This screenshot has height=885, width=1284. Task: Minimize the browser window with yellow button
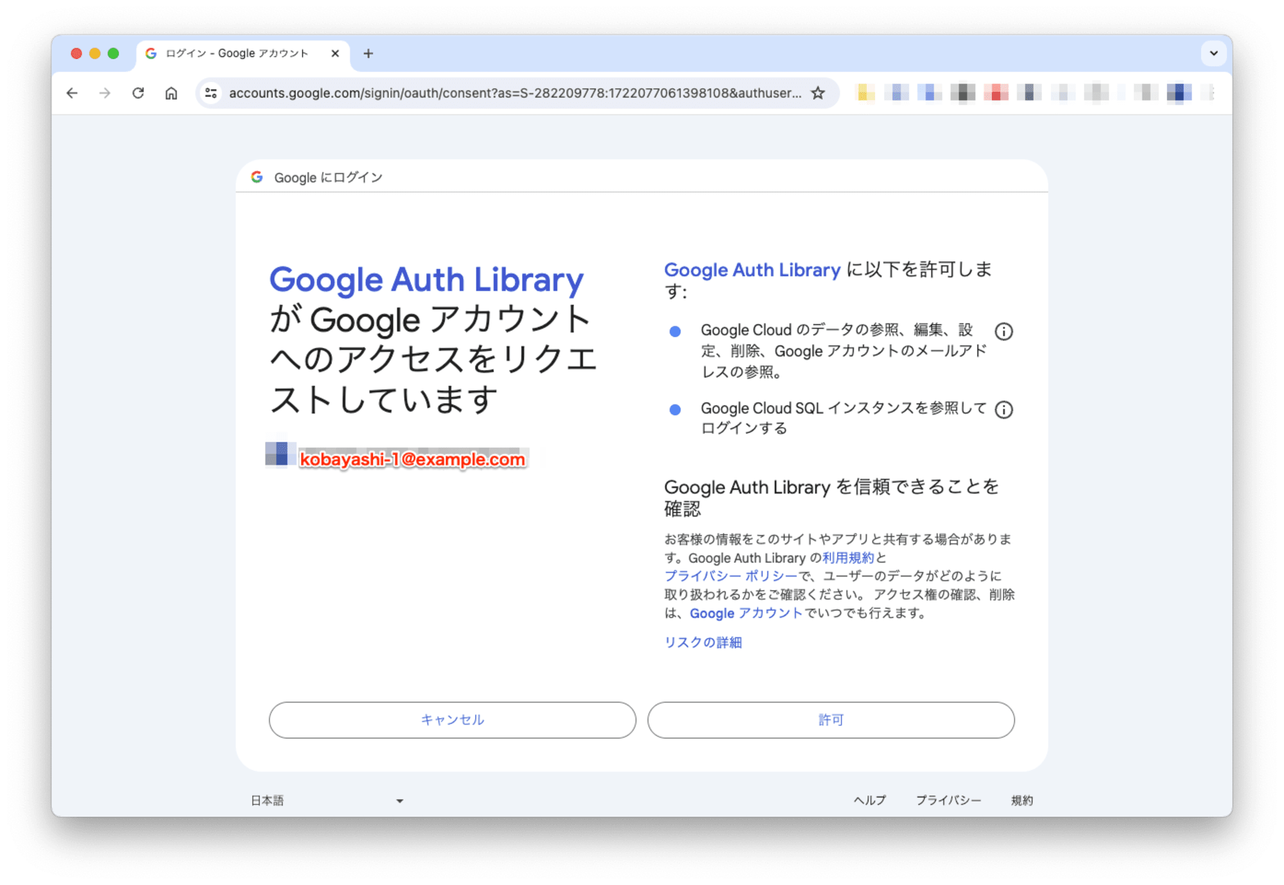pyautogui.click(x=94, y=53)
